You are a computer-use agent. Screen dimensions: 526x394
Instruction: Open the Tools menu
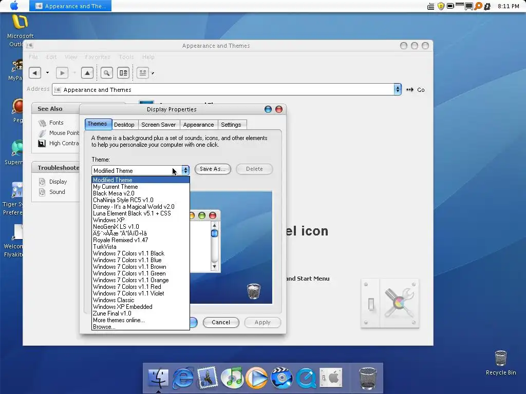(126, 57)
